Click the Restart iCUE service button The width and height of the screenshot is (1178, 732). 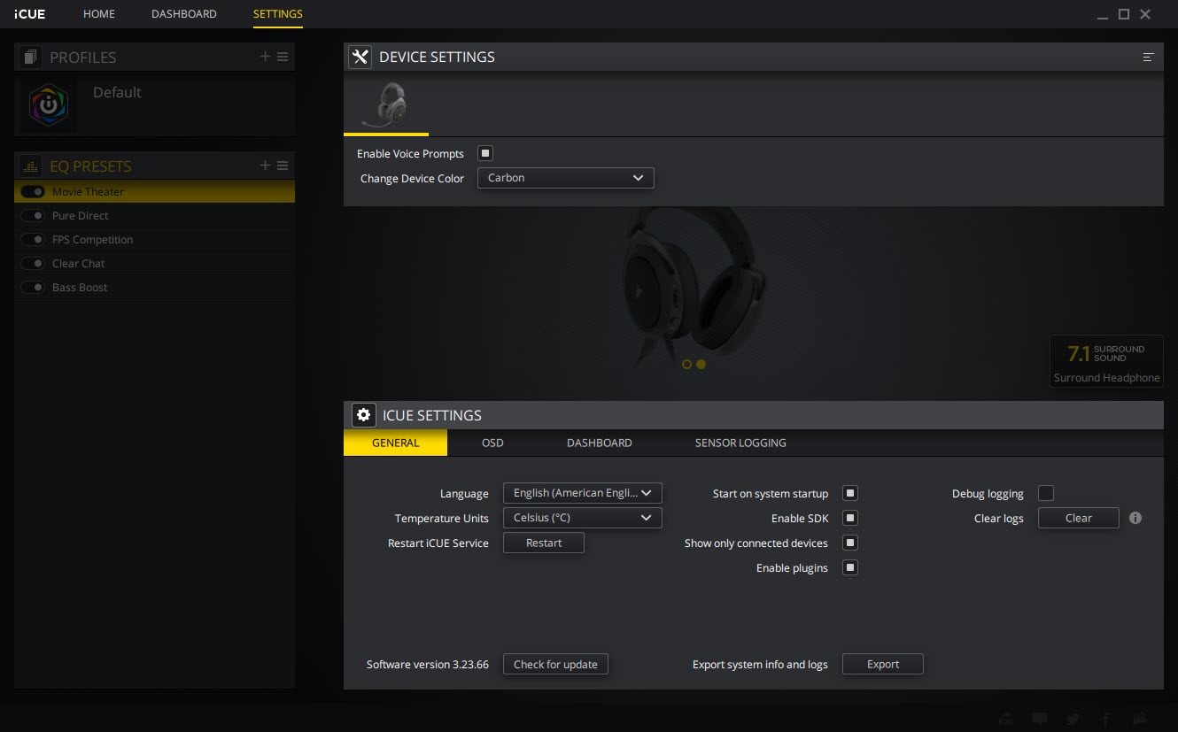[x=544, y=543]
